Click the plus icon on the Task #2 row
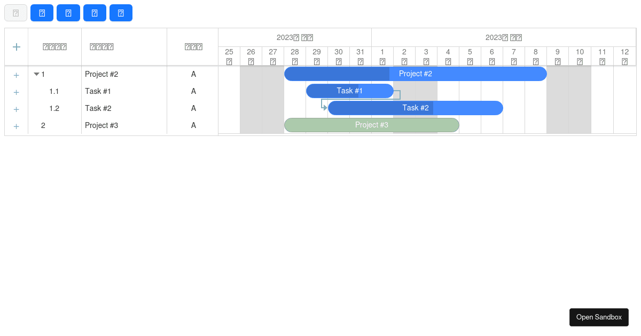The height and width of the screenshot is (336, 641). click(16, 109)
